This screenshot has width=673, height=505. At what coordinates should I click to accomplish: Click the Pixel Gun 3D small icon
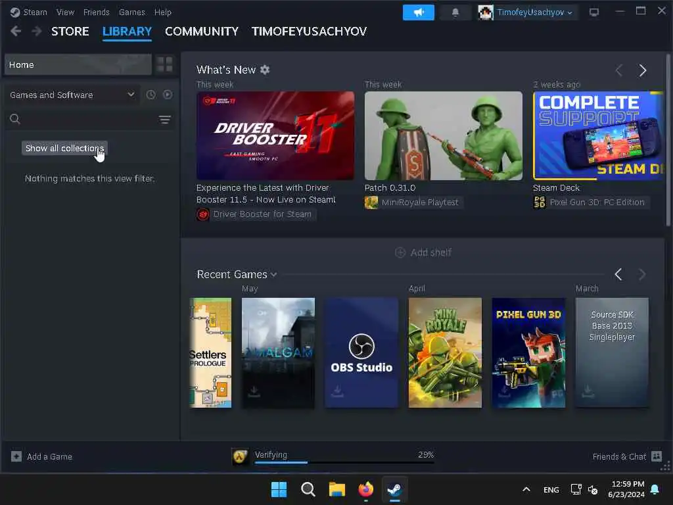tap(540, 203)
